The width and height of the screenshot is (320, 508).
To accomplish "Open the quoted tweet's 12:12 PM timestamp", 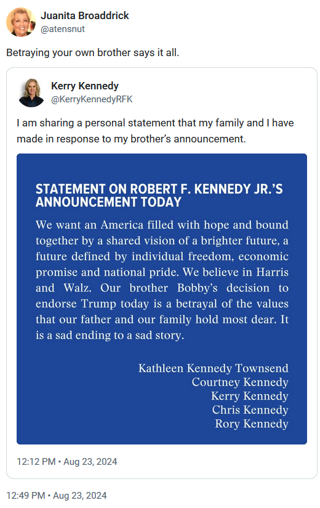I will 67,462.
